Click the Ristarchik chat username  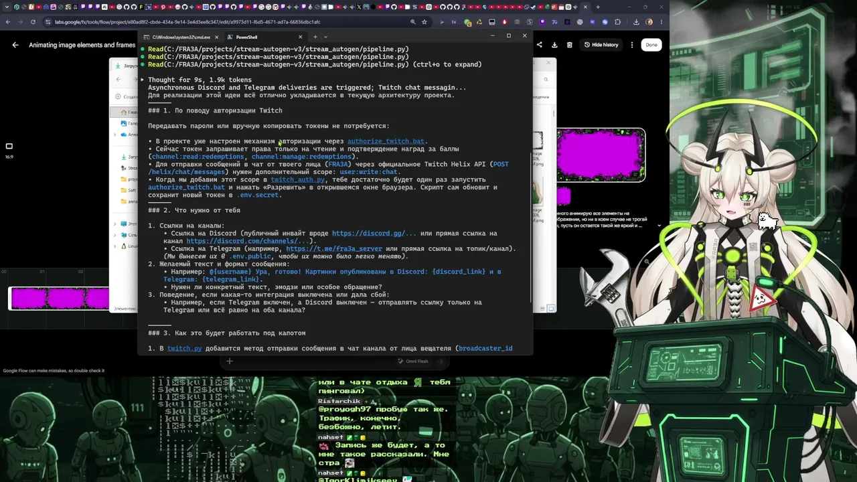[x=339, y=401]
